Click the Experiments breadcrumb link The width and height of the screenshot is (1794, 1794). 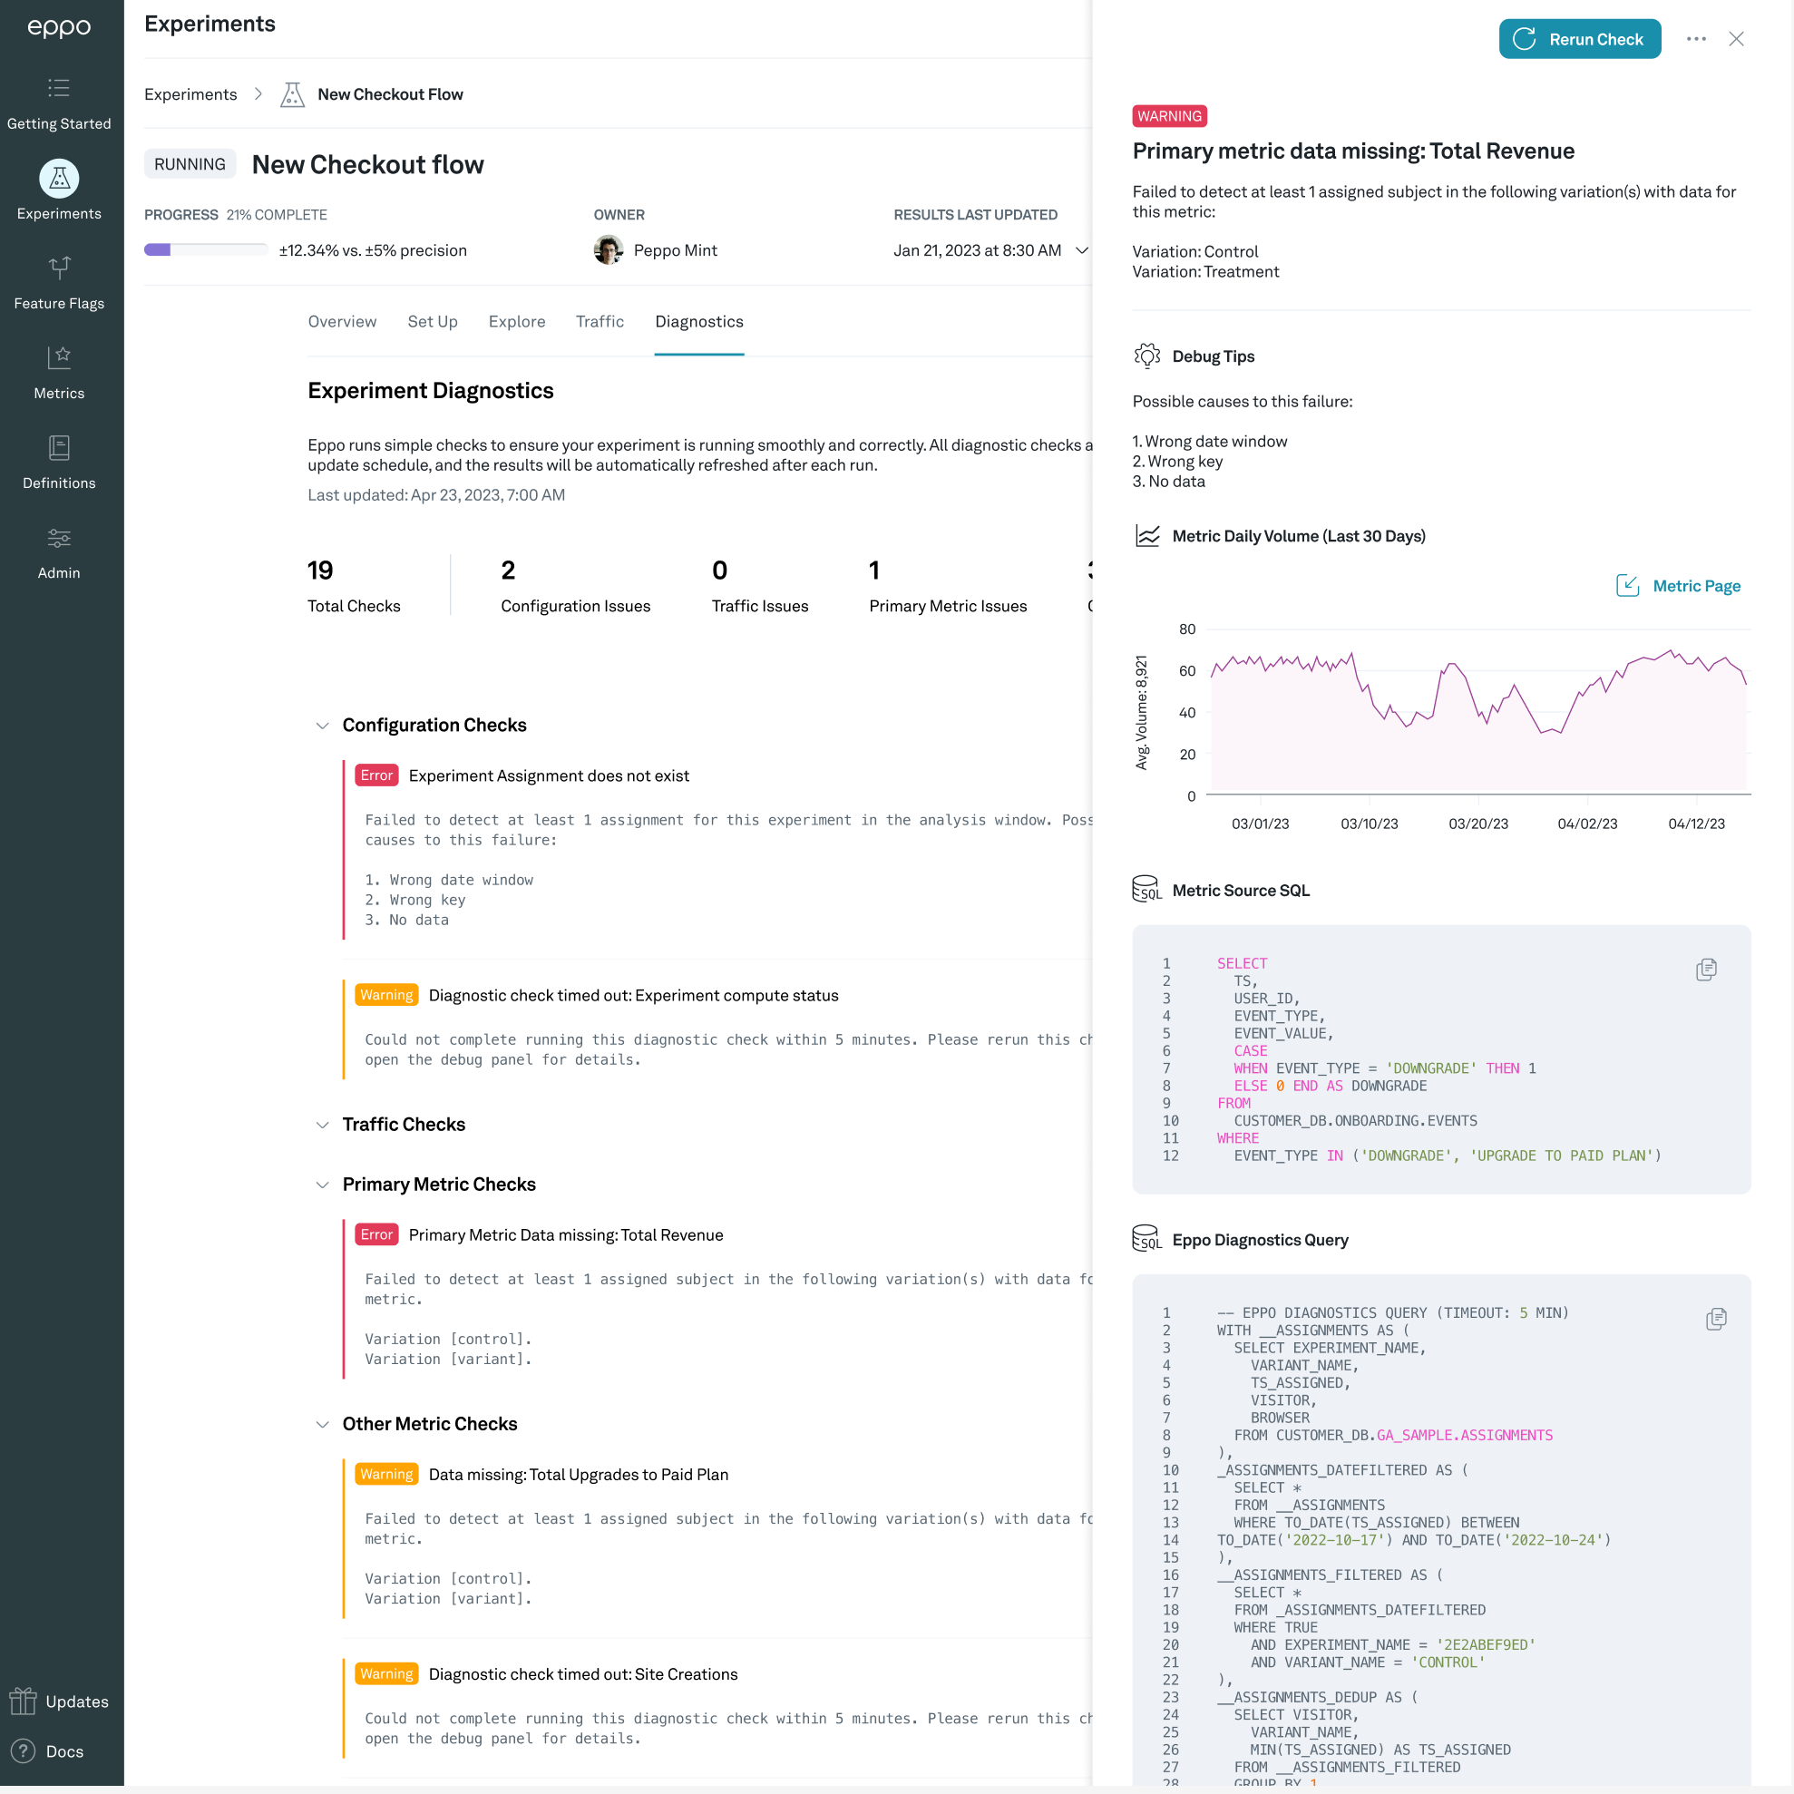(x=190, y=94)
